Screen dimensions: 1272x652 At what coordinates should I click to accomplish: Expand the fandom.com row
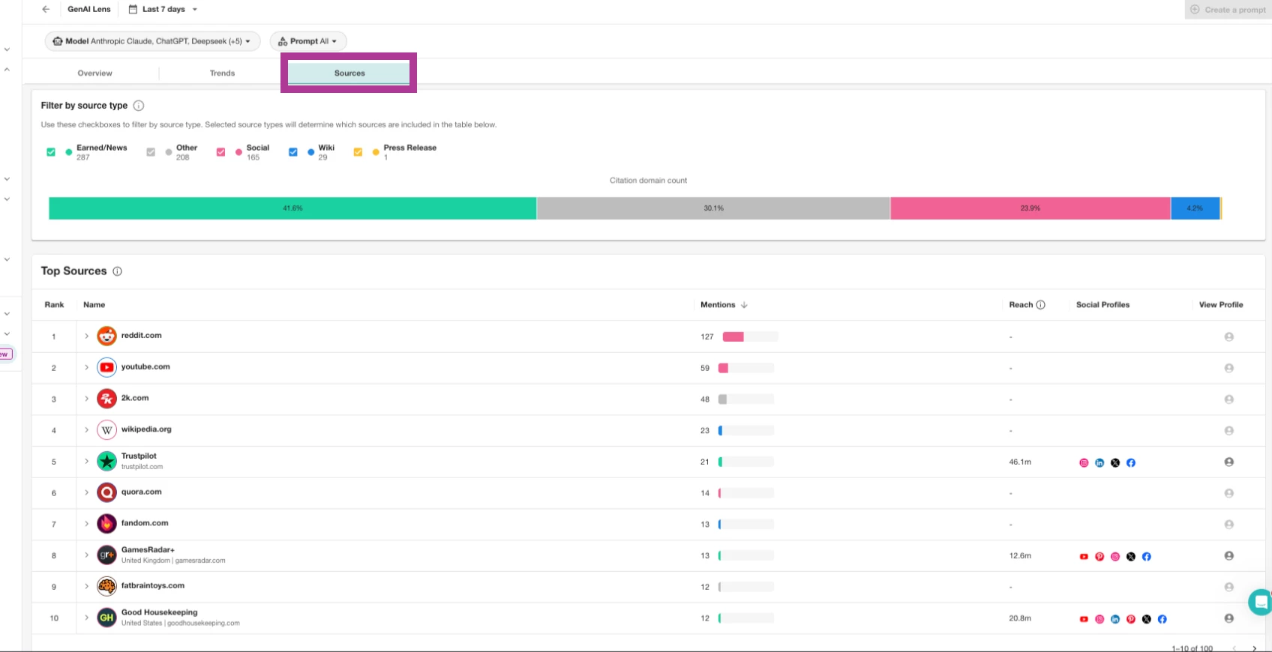pos(86,524)
